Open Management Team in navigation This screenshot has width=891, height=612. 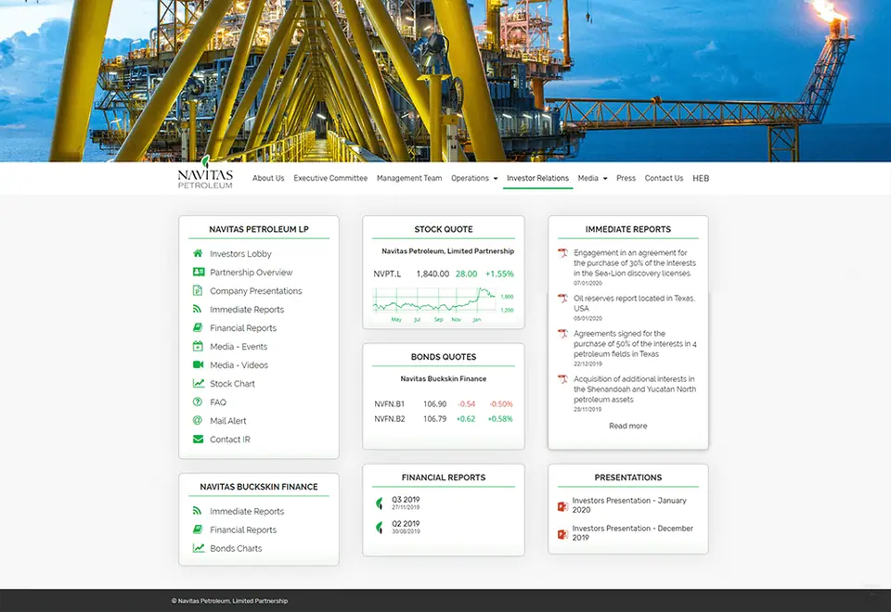(x=409, y=178)
